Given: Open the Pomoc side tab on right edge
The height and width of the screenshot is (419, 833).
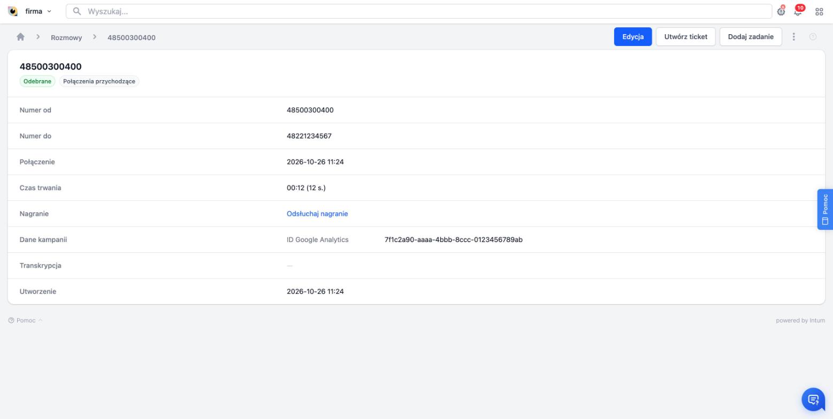Looking at the screenshot, I should coord(825,210).
